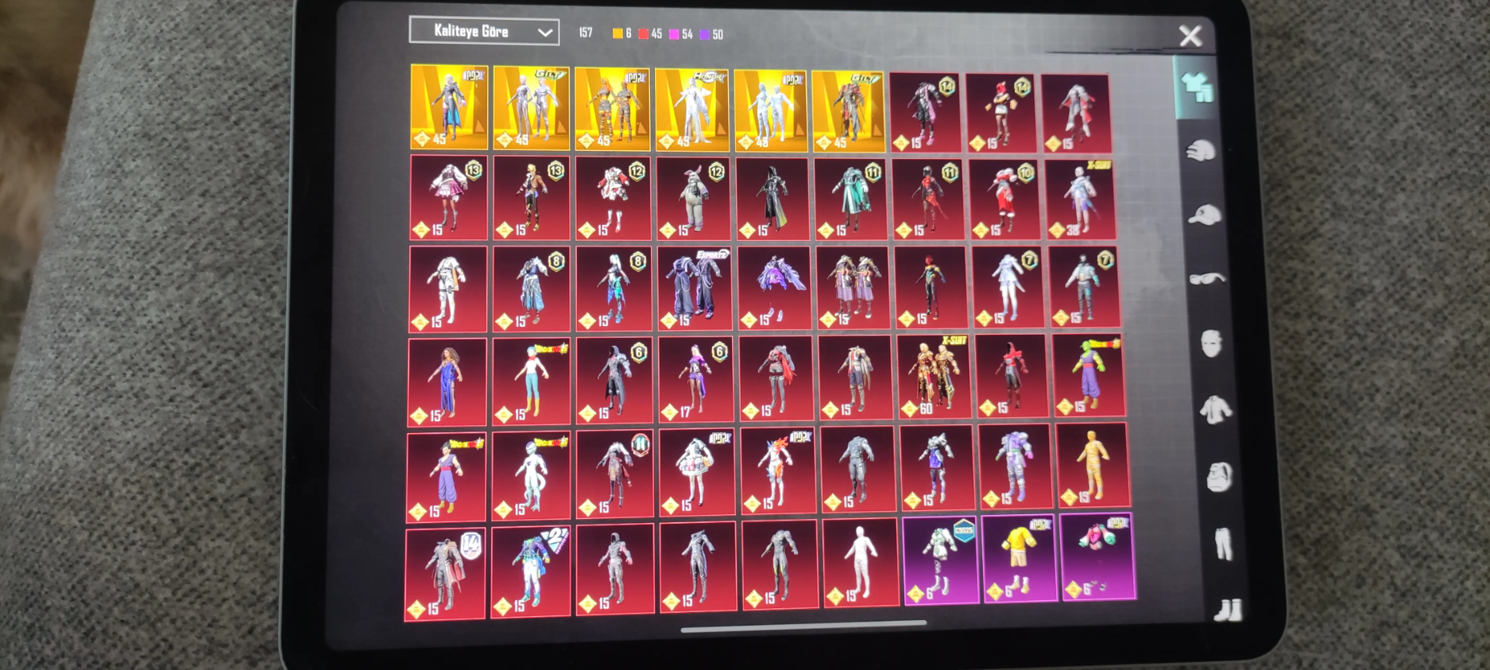Select the outfit sets category icon
The image size is (1490, 670).
click(1196, 87)
